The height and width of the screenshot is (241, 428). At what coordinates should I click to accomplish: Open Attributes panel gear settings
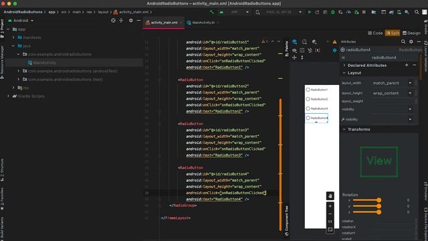tap(411, 42)
